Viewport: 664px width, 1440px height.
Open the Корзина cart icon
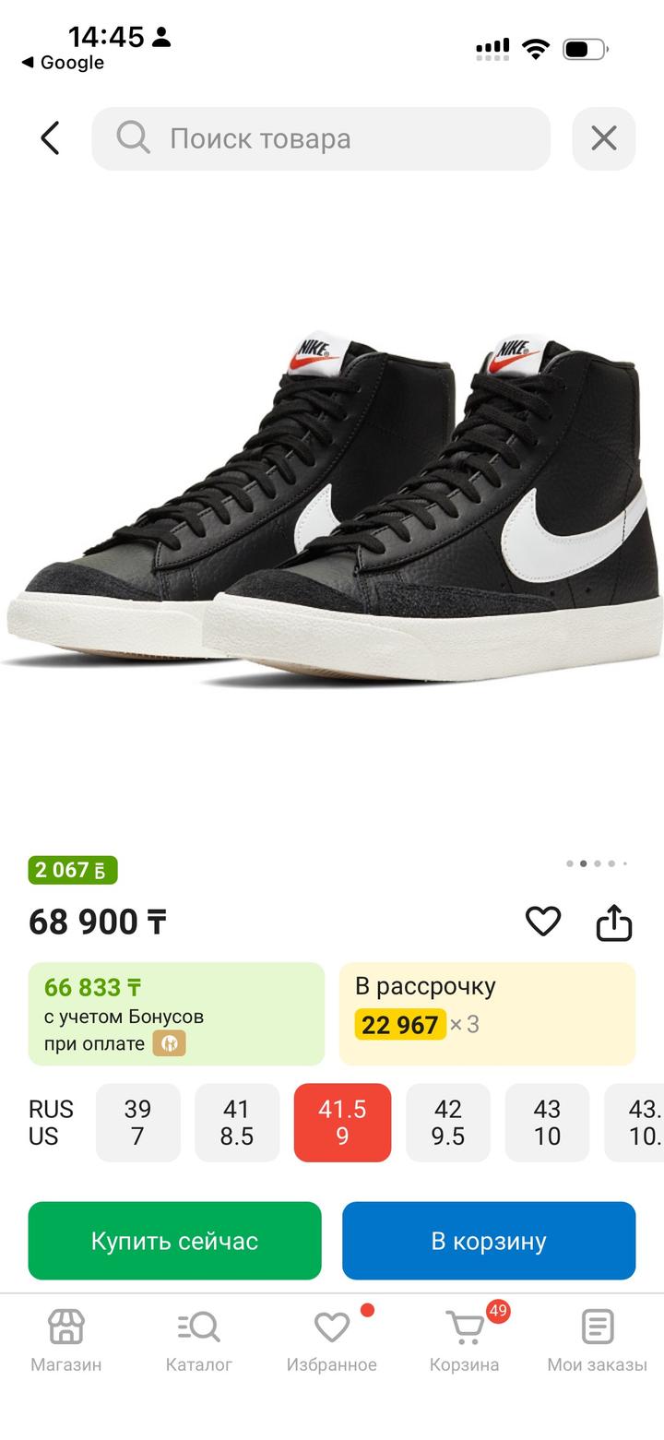click(465, 1328)
